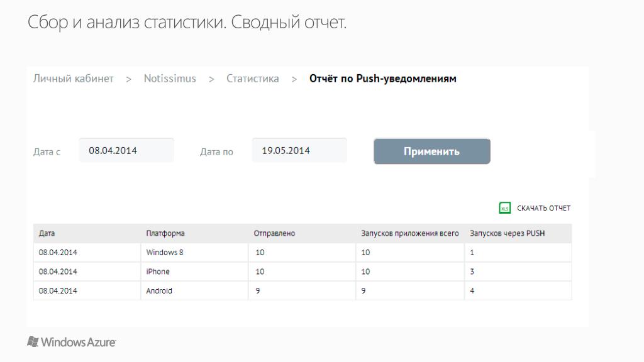Click PUSH launches value 3 for iPhone
The width and height of the screenshot is (644, 362).
[x=518, y=271]
